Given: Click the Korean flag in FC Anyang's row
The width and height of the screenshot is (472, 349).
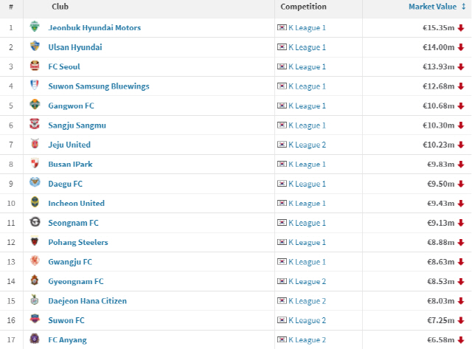Looking at the screenshot, I should (x=282, y=339).
